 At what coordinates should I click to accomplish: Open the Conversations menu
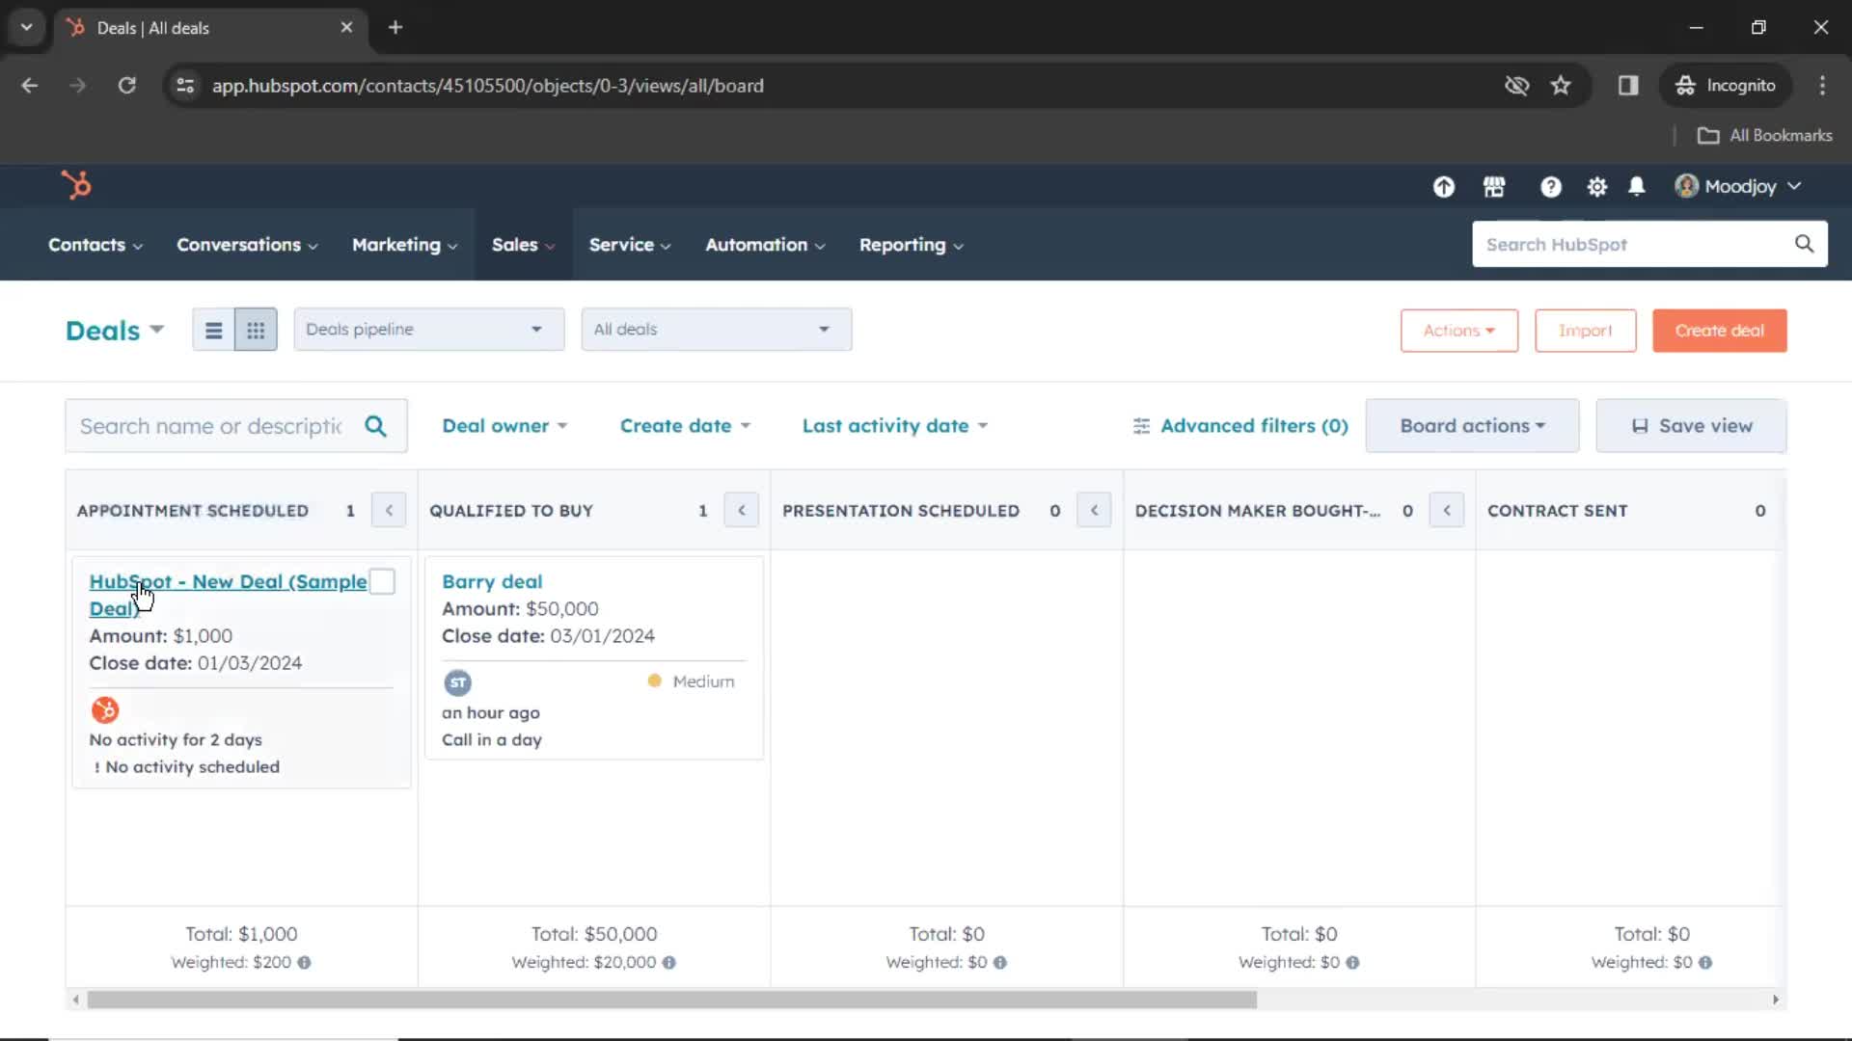(x=247, y=245)
